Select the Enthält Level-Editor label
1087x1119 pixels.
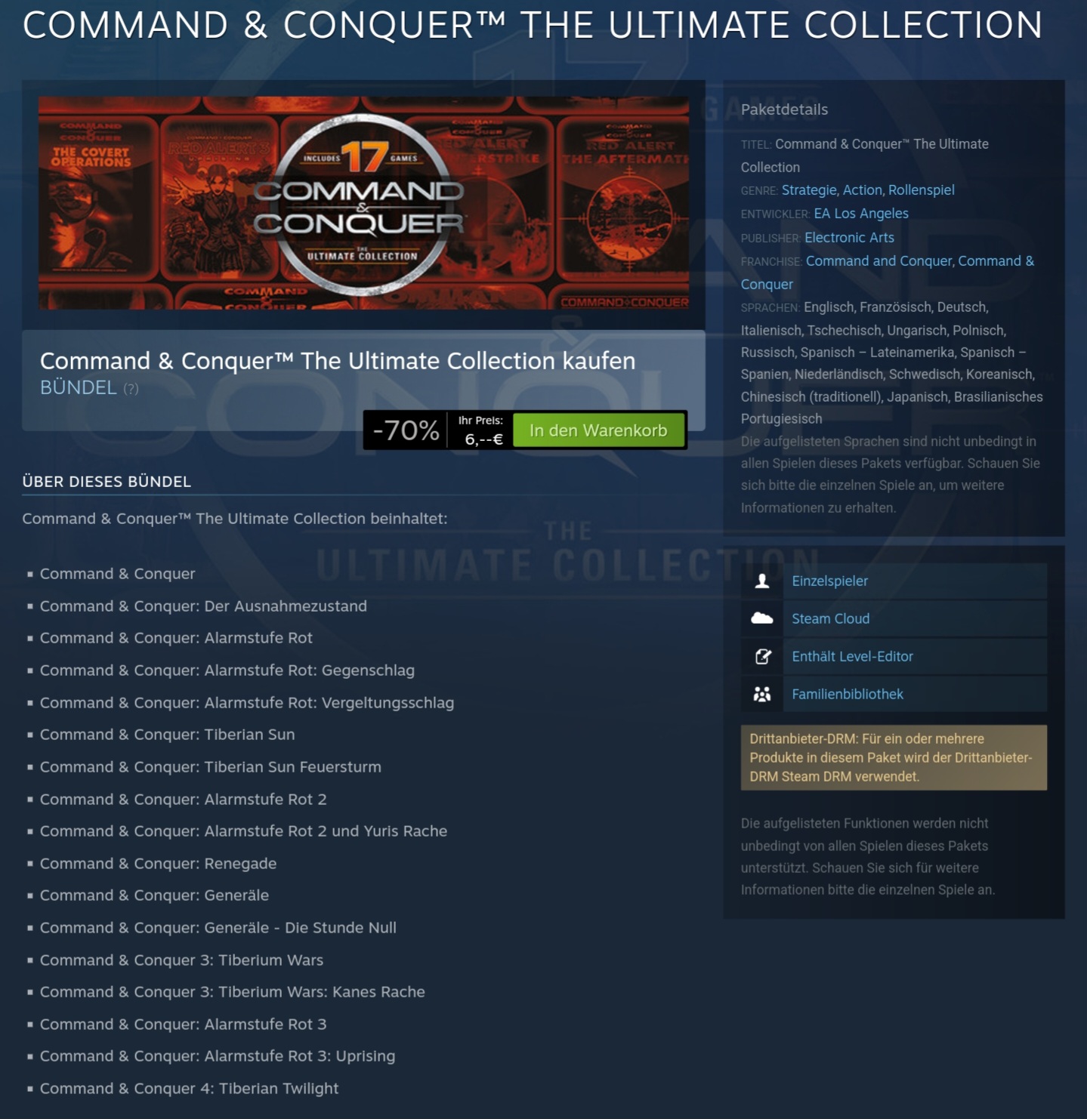852,656
